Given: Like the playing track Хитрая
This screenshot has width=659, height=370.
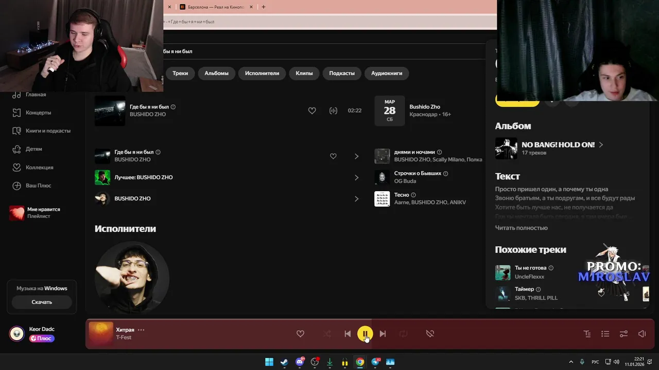Looking at the screenshot, I should pos(300,334).
